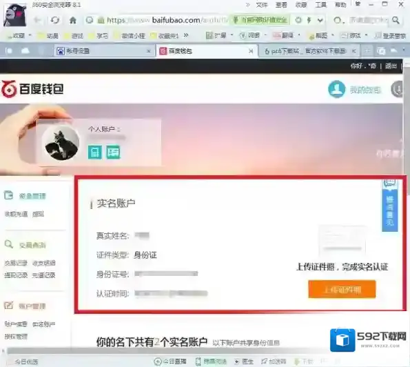The height and width of the screenshot is (367, 410).
Task: Open the 工具 menu
Action: pyautogui.click(x=321, y=5)
